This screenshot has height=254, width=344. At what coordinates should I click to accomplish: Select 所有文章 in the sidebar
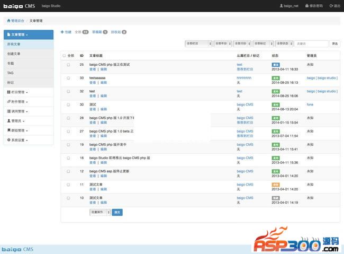click(x=29, y=44)
